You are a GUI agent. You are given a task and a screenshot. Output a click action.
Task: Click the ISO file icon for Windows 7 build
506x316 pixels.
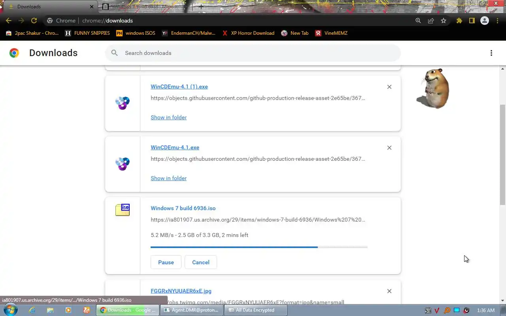[123, 210]
